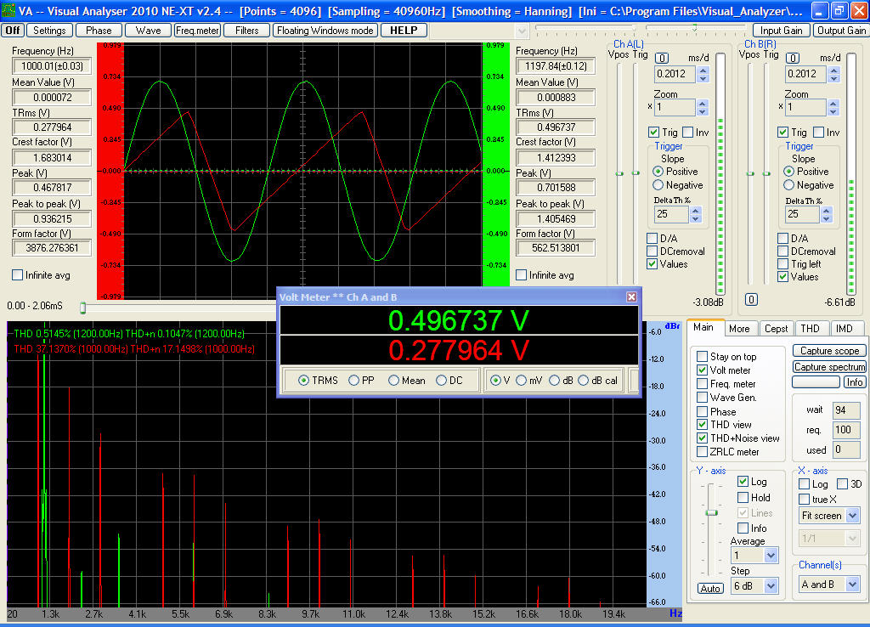The image size is (870, 627).
Task: Open the Step 6 dB dropdown
Action: (771, 585)
